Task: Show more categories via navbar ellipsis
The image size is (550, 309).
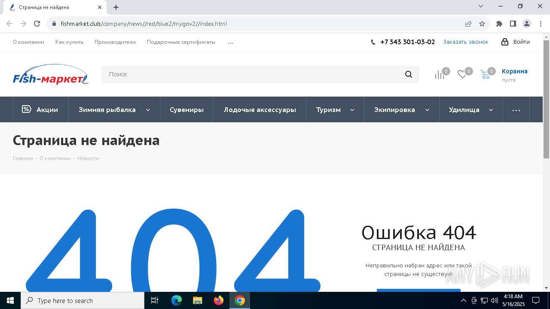Action: [x=516, y=110]
